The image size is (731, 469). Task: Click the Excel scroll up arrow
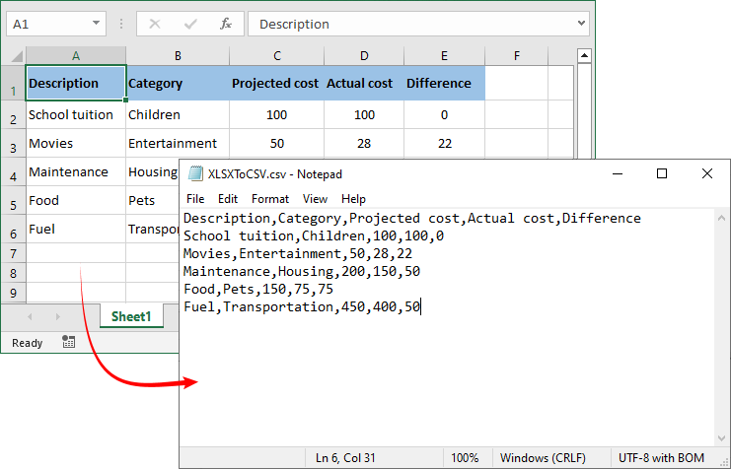584,56
